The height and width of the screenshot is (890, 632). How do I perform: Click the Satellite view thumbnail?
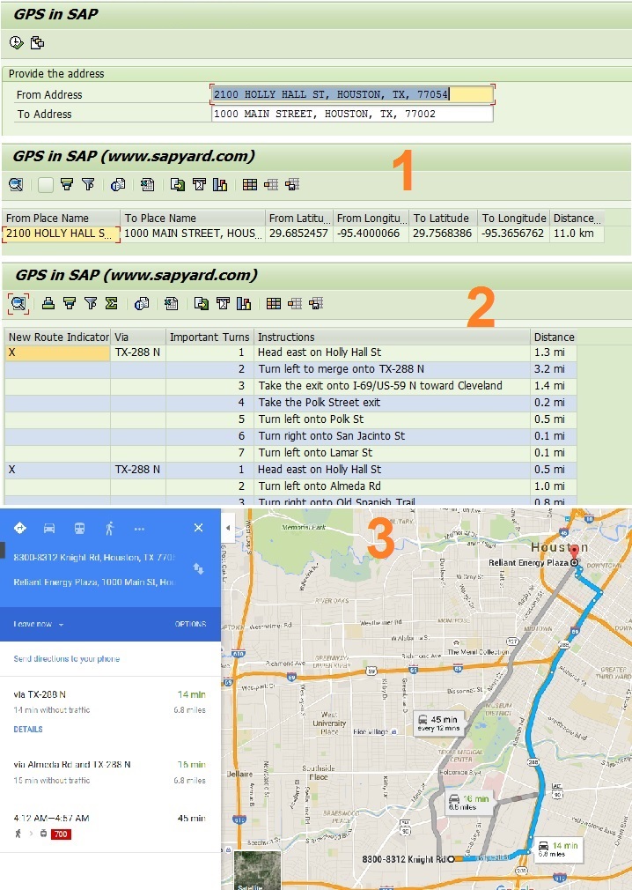tap(257, 870)
